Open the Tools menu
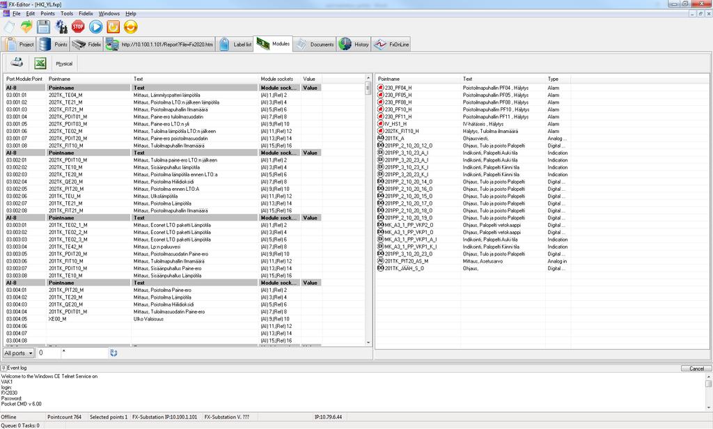Screen dimensions: 713x429 click(x=67, y=14)
